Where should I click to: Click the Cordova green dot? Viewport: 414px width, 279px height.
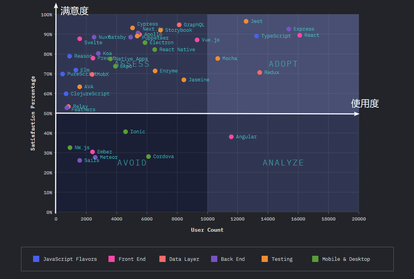click(x=148, y=157)
